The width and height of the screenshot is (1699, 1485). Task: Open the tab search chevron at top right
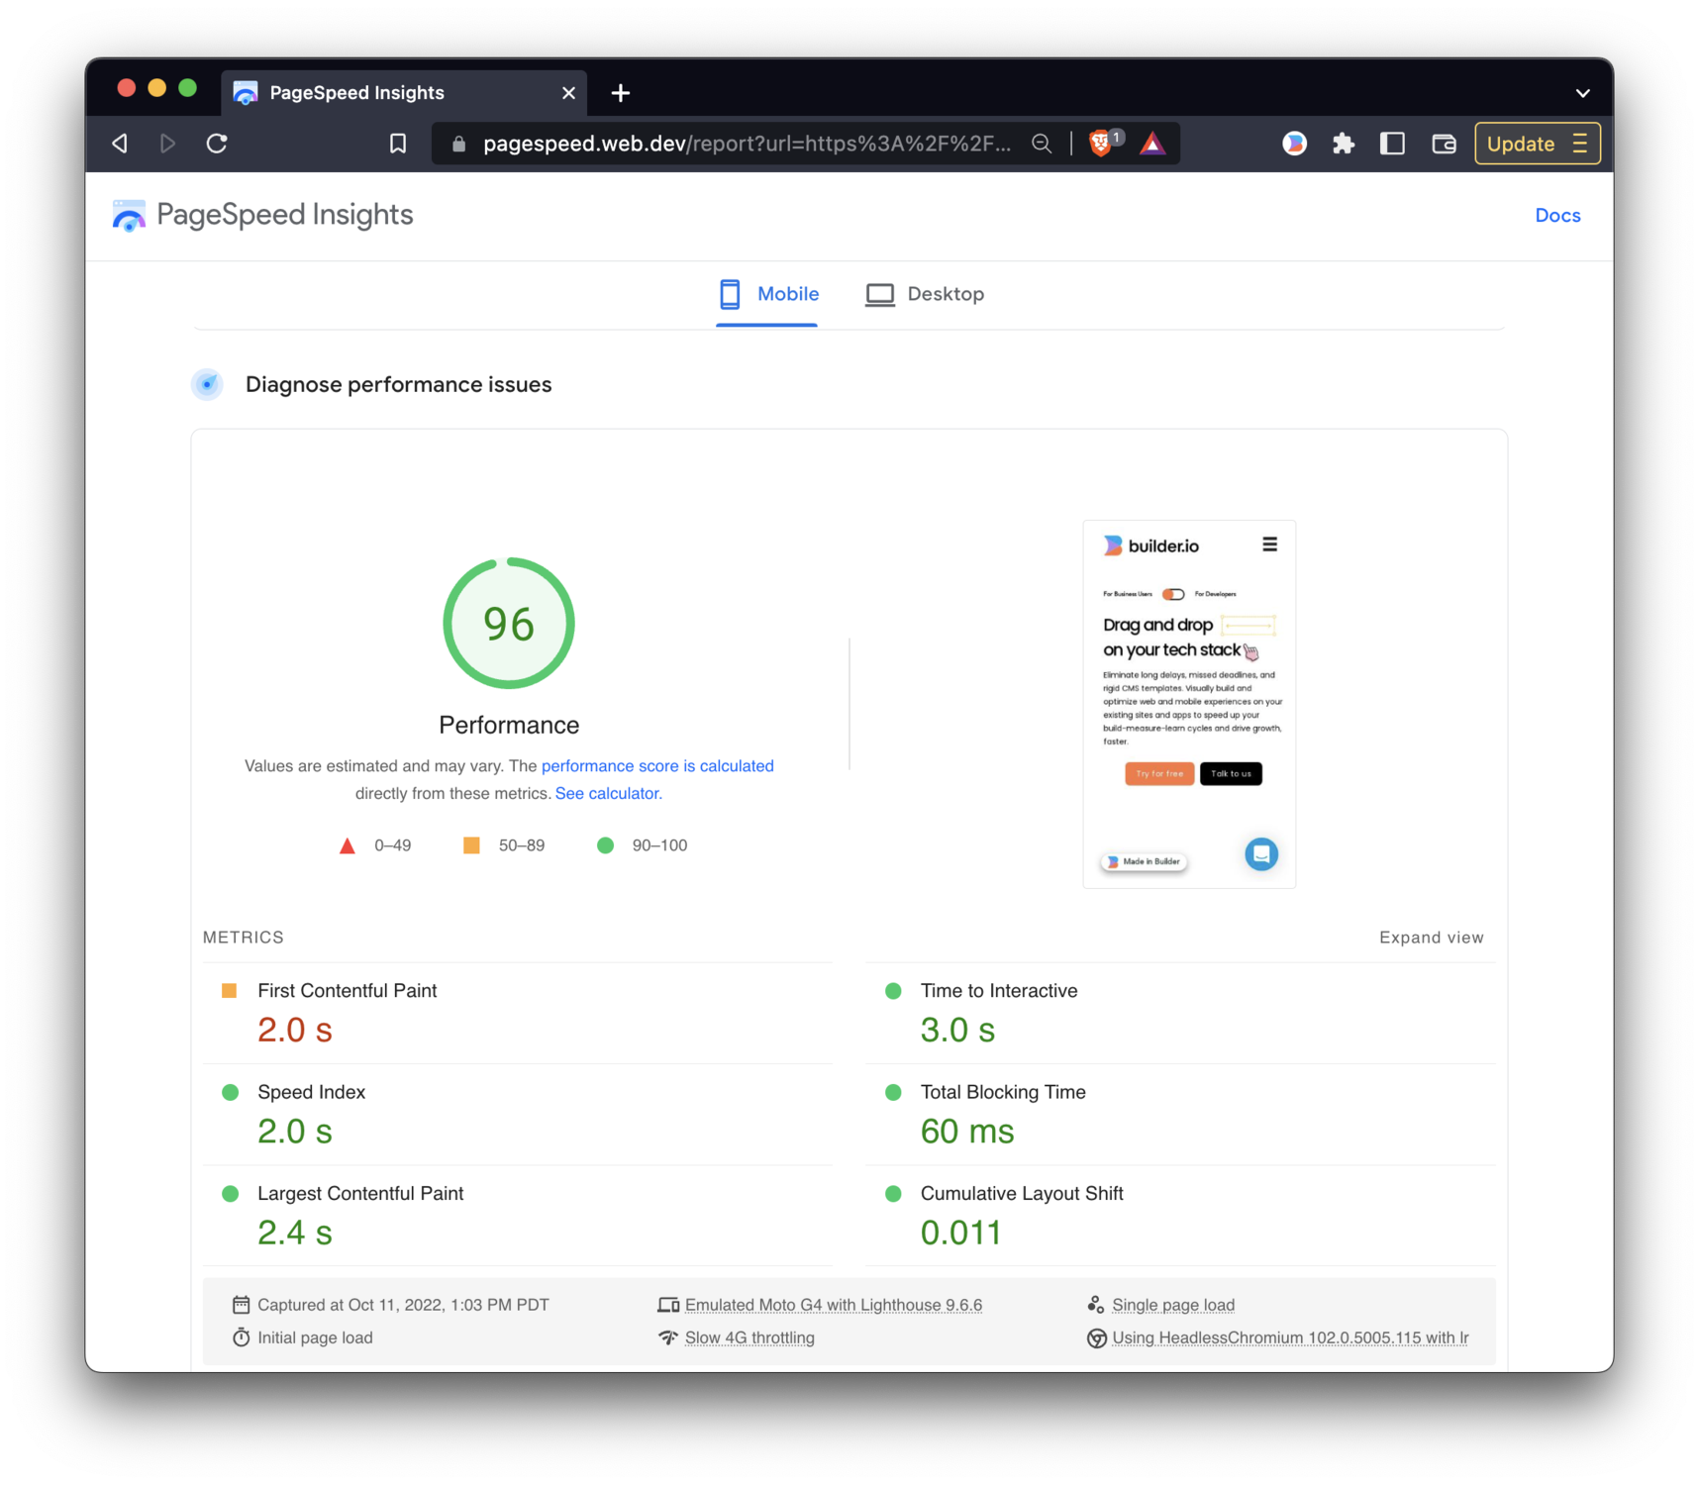click(x=1581, y=92)
